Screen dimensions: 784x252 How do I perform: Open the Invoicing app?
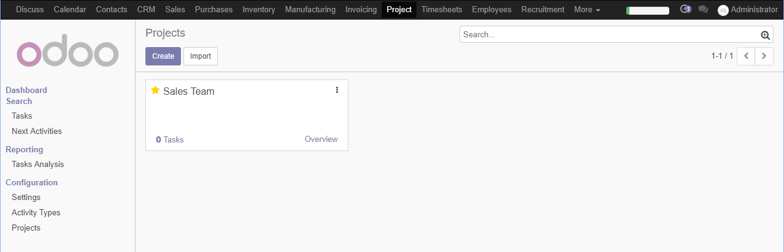click(x=361, y=9)
